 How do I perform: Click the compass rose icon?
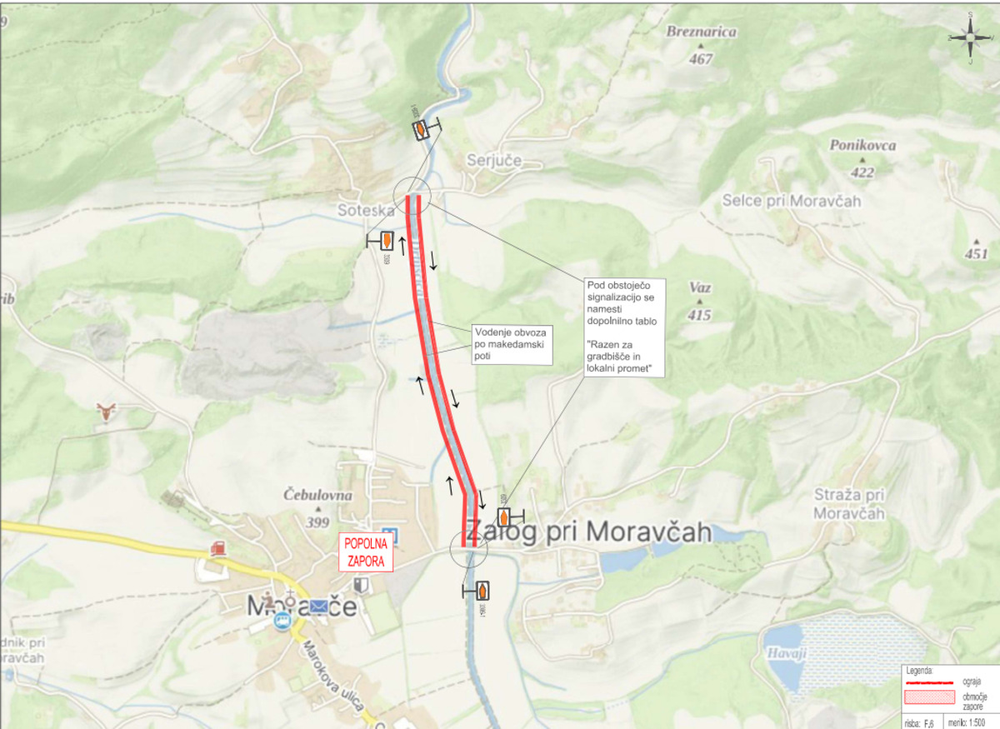(x=971, y=37)
